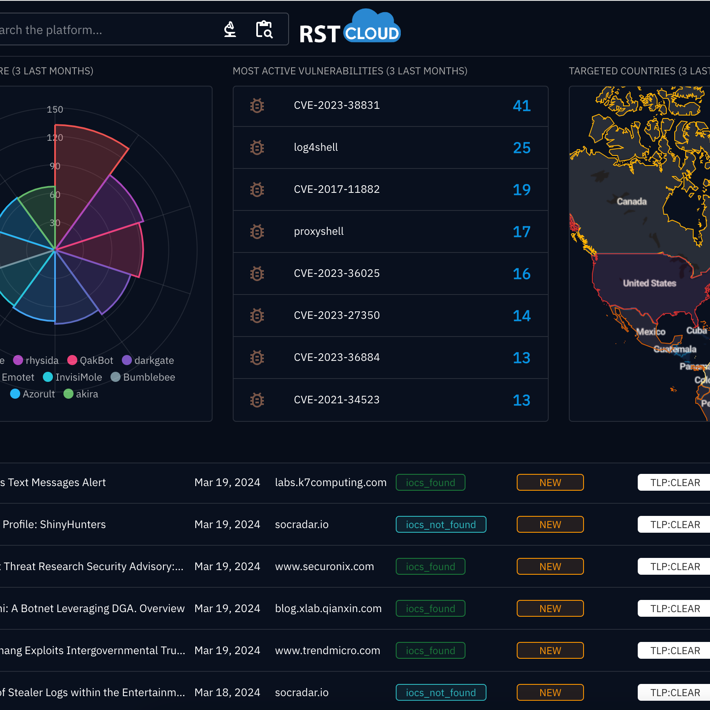Click NEW badge on www.trendmicro.com row

550,650
